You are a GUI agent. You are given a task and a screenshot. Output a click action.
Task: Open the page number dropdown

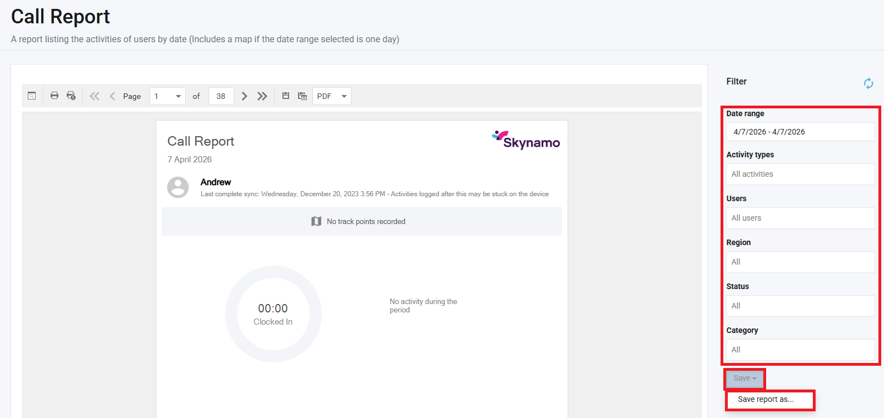(167, 96)
